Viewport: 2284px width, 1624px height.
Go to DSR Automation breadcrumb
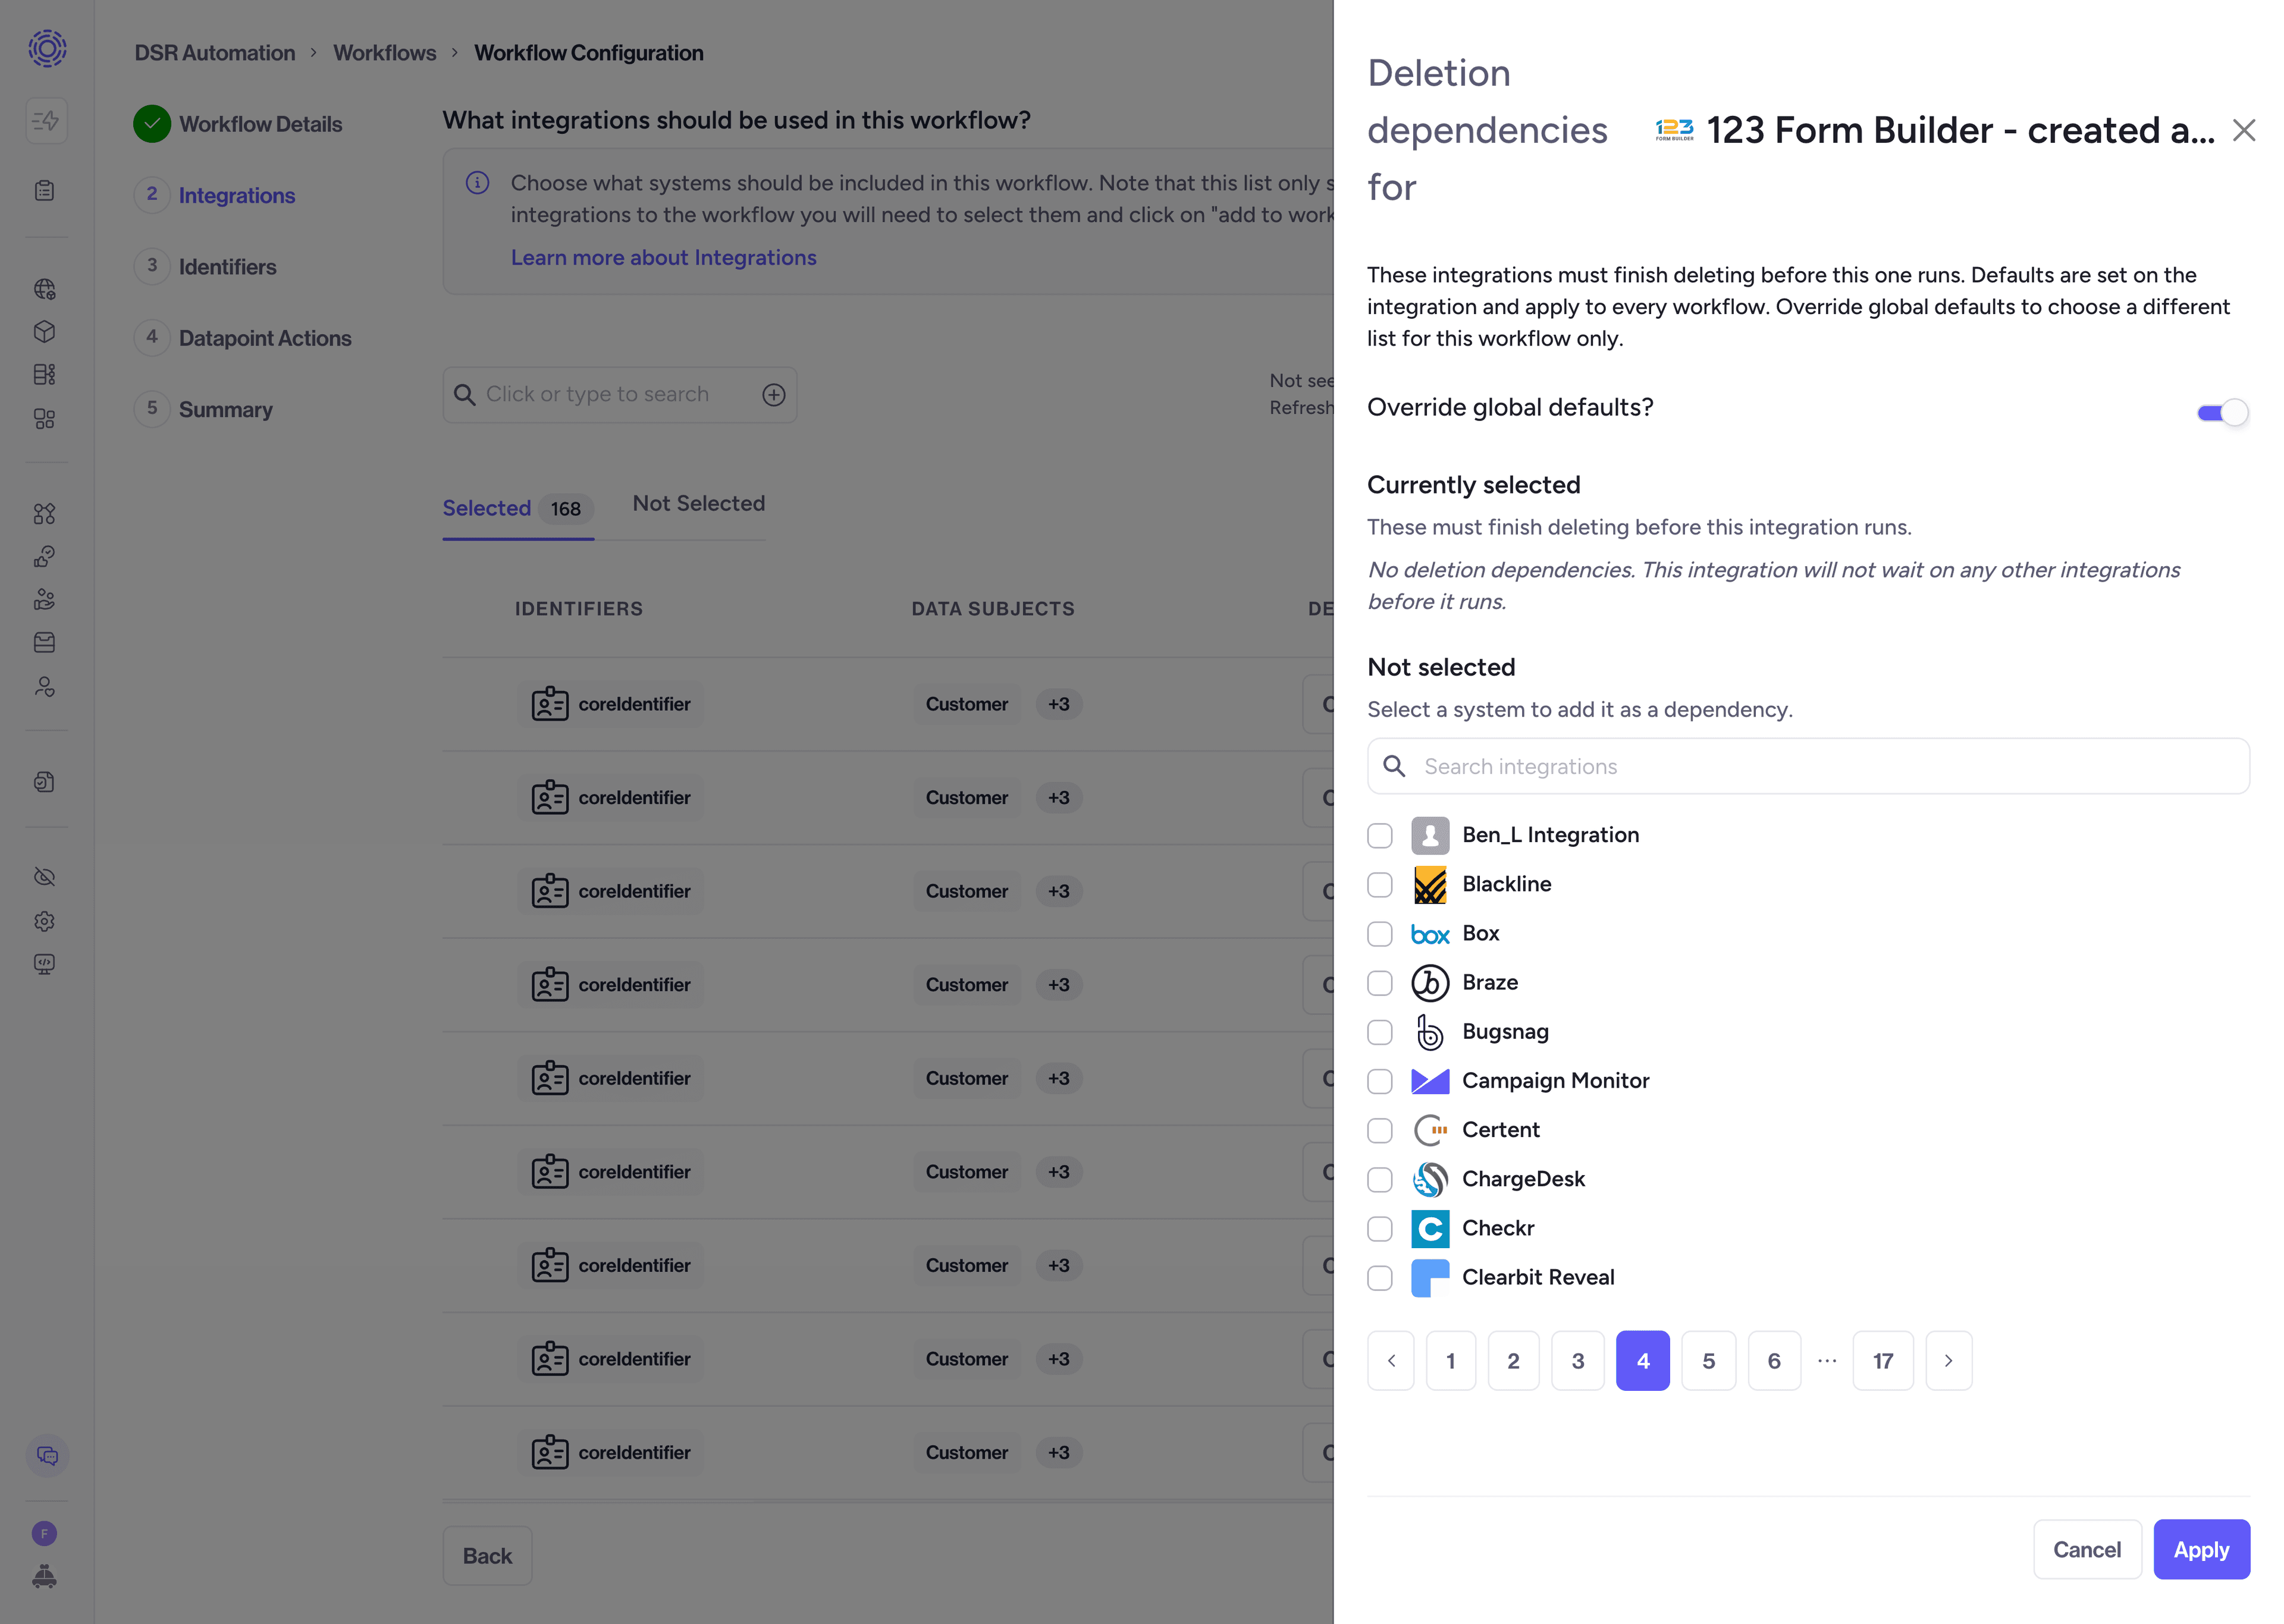pos(215,53)
